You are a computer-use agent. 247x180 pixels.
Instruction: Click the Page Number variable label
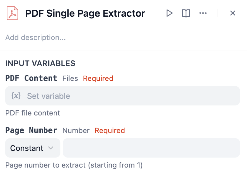[31, 130]
